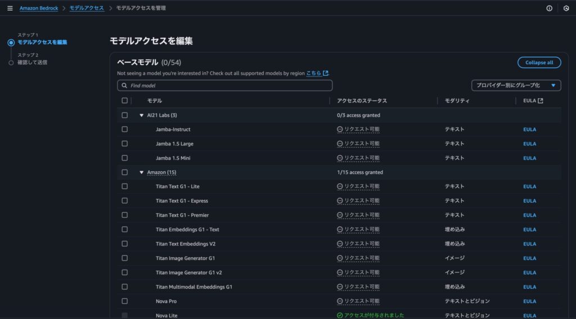Image resolution: width=576 pixels, height=319 pixels.
Task: Select the AI21 Labs group checkbox
Action: [125, 115]
